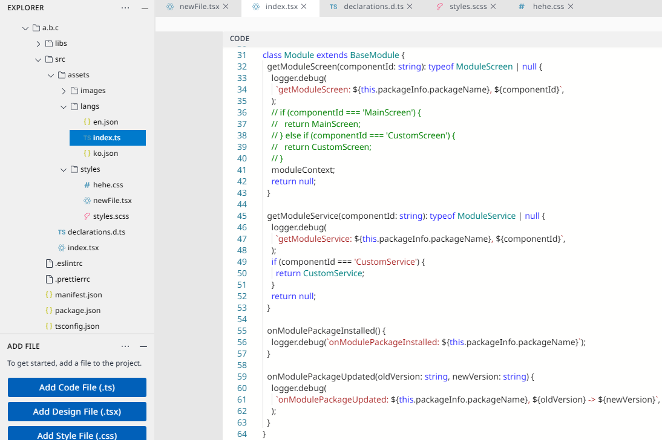Screen dimensions: 662x440
Task: Close the declarations.d.ts tab
Action: coord(410,6)
